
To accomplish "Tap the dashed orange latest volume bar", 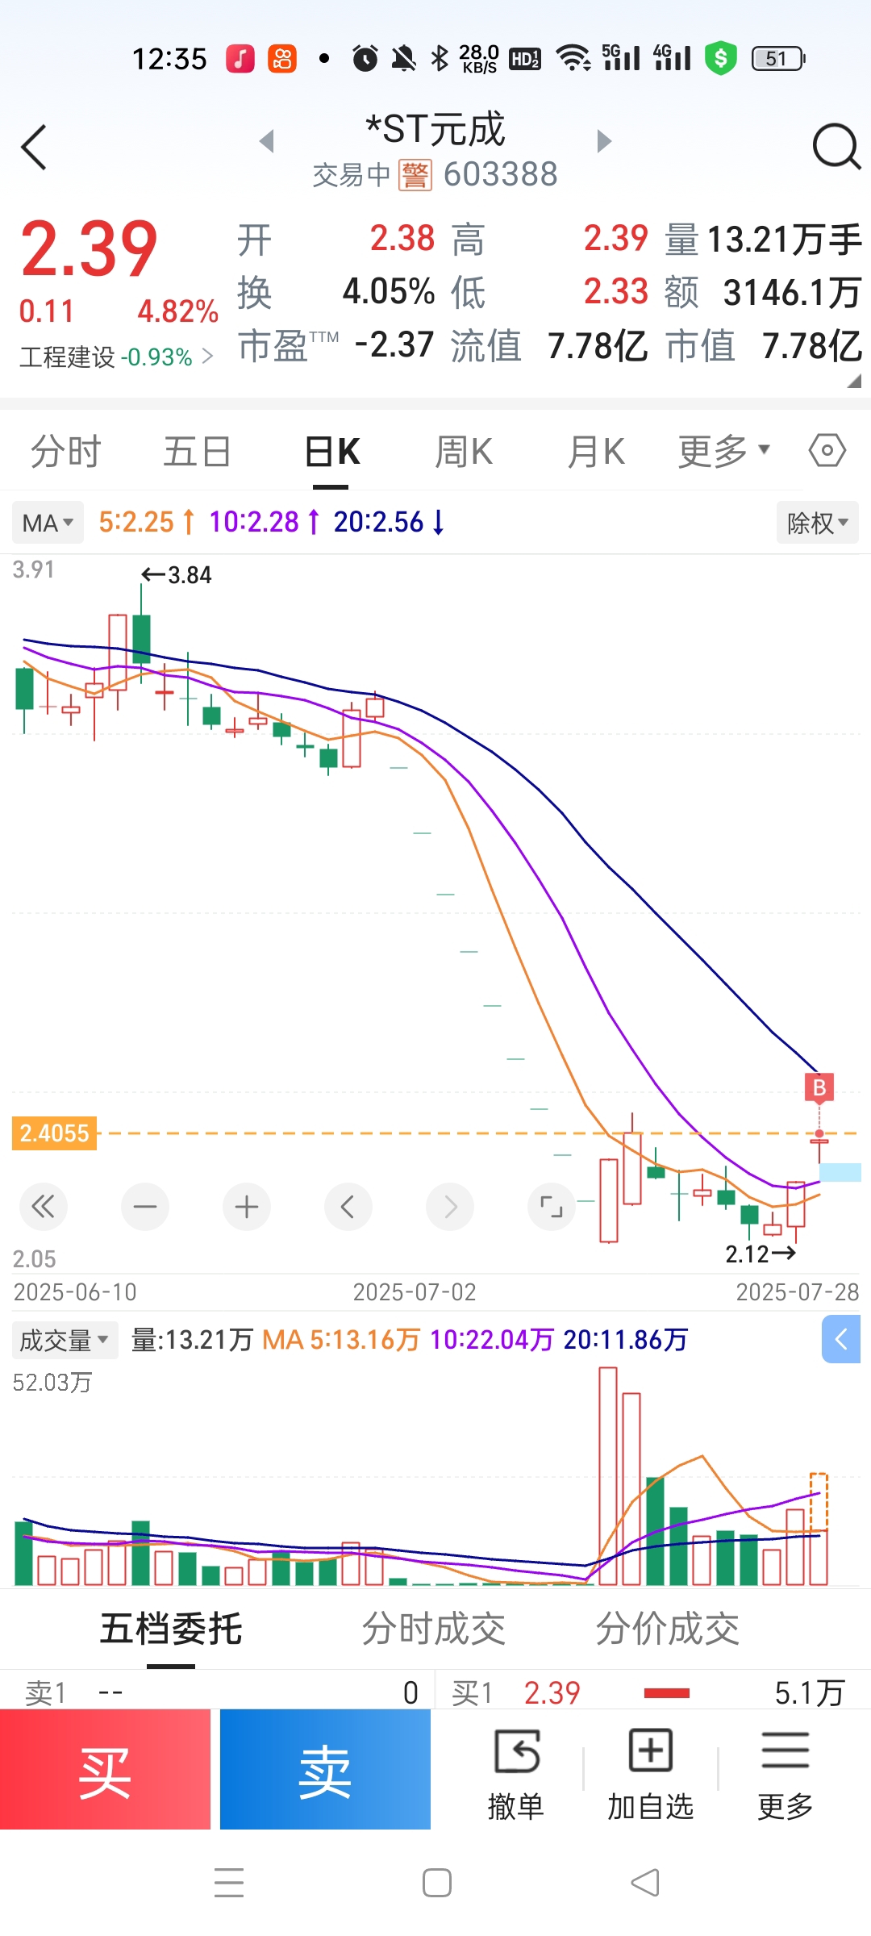I will (x=819, y=1503).
